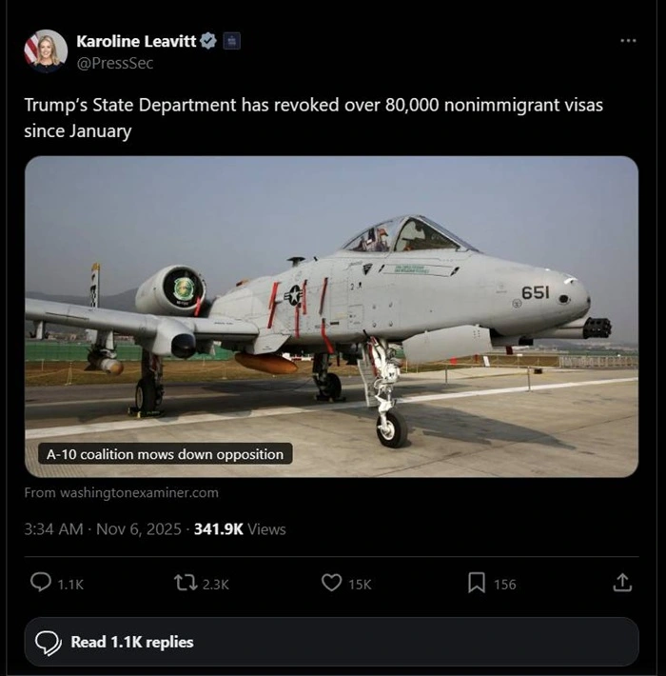Click the 3:34 AM Nov 6, 2025 timestamp

point(103,528)
